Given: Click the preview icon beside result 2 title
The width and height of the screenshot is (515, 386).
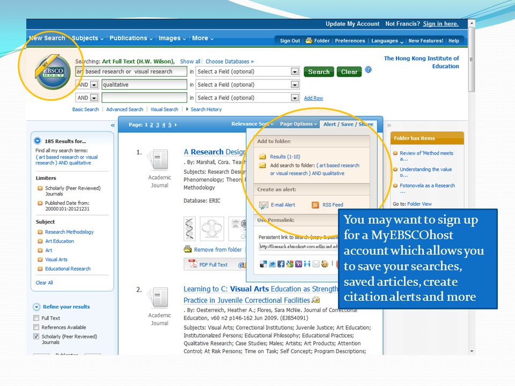Looking at the screenshot, I should tap(315, 300).
